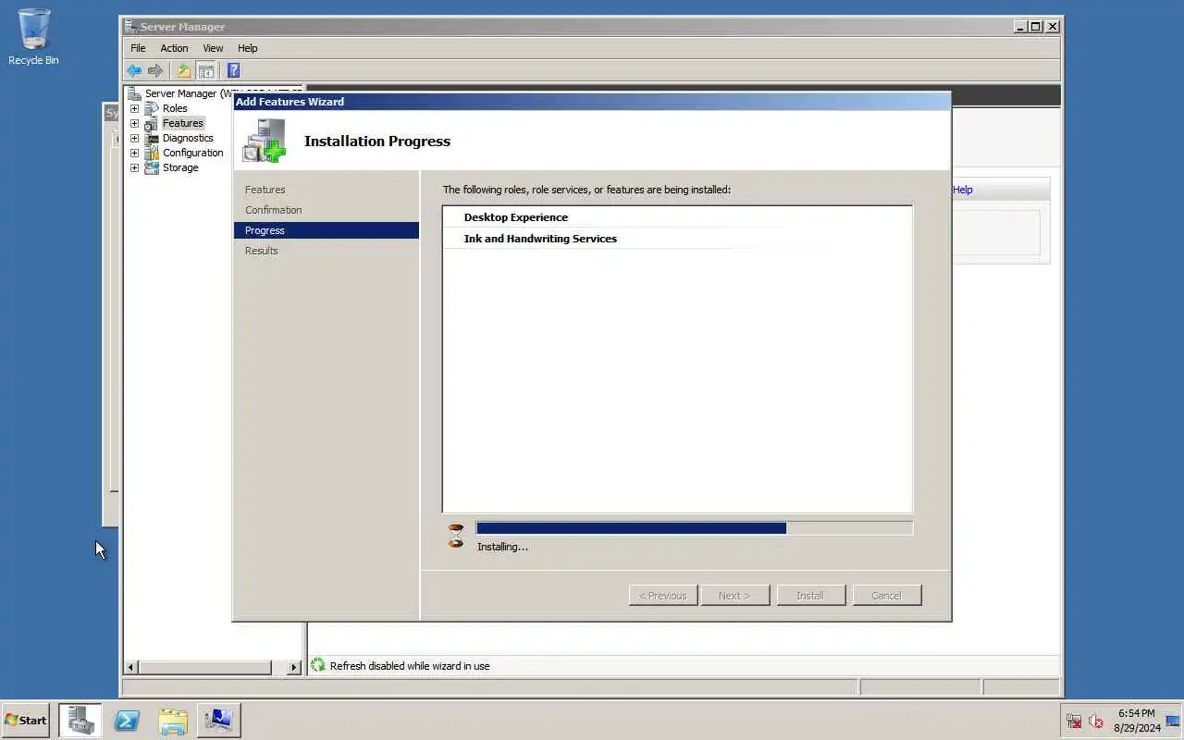1184x740 pixels.
Task: Click the Cancel button in wizard
Action: coord(886,596)
